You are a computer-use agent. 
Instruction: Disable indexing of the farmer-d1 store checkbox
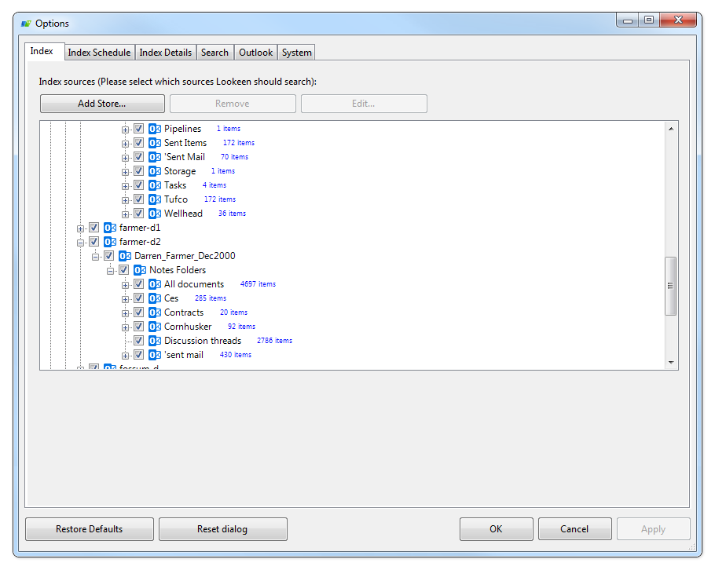click(x=94, y=228)
